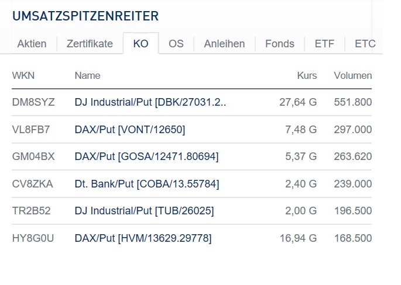Viewport: 401px width, 285px height.
Task: Open Dt. Bank/Put COBA link
Action: click(x=147, y=184)
